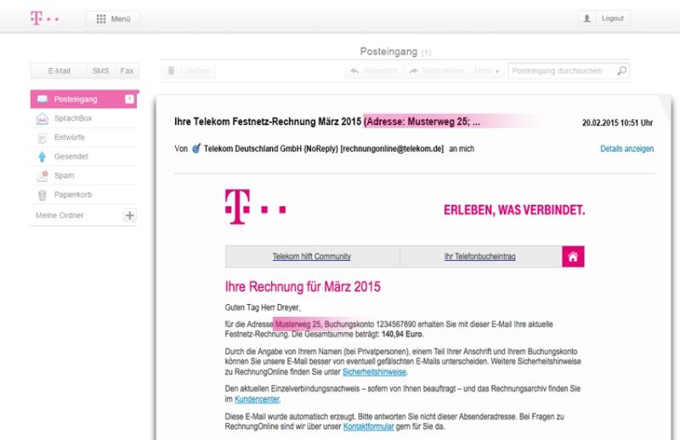Click the Weiterleiten forward button
The image size is (680, 440).
[x=437, y=71]
